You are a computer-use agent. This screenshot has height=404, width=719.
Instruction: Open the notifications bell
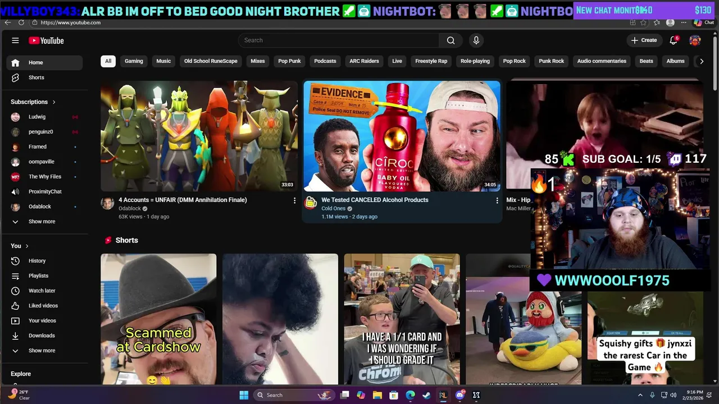(x=674, y=40)
